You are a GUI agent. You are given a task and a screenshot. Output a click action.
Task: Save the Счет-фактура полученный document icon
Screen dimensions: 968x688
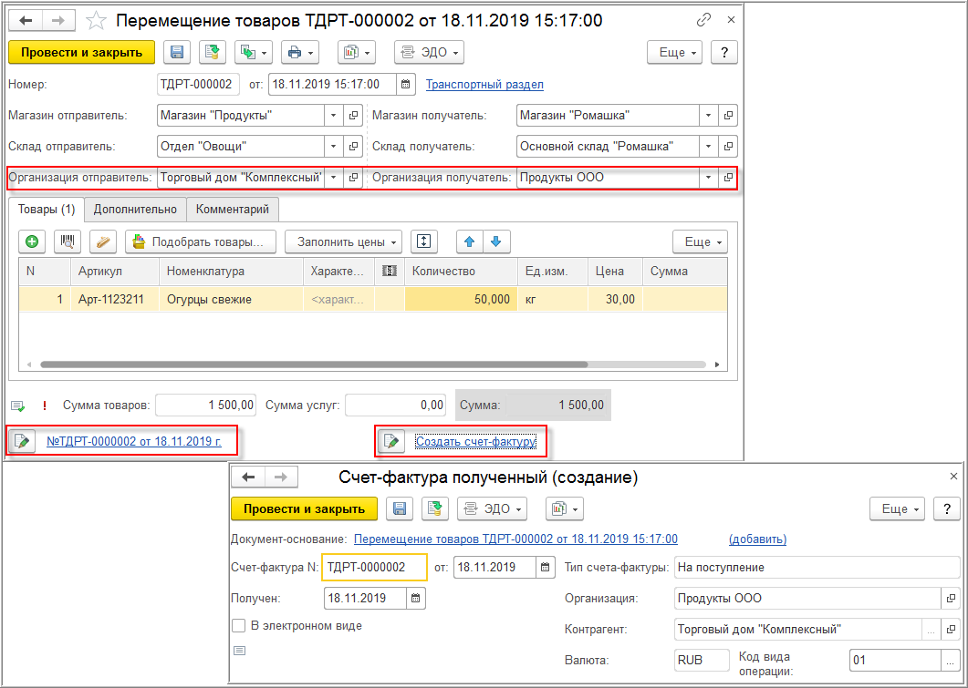tap(400, 509)
